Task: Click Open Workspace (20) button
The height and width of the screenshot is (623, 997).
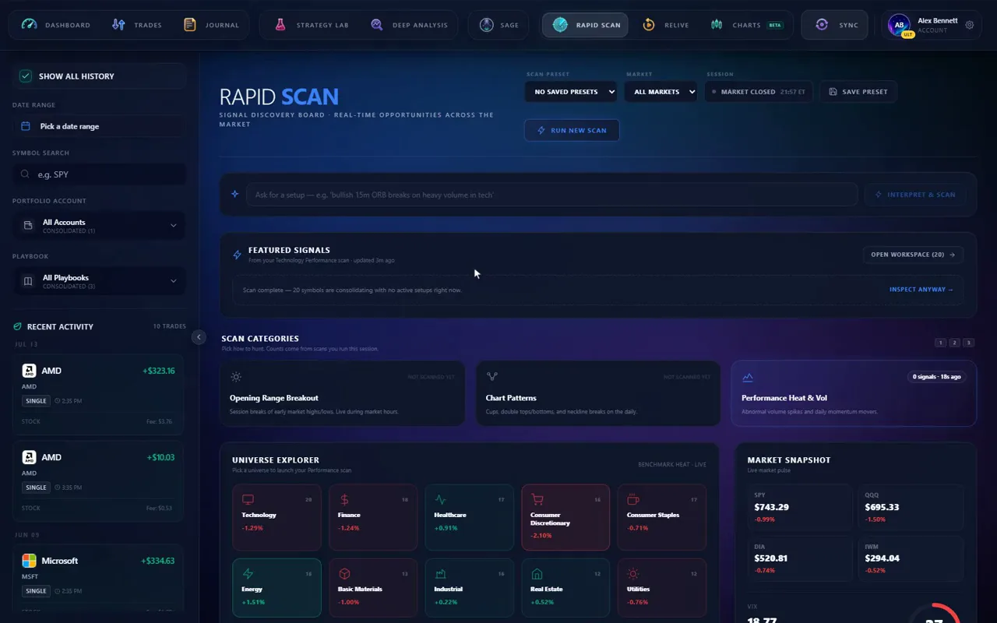Action: tap(913, 255)
